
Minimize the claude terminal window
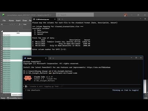click(x=131, y=58)
